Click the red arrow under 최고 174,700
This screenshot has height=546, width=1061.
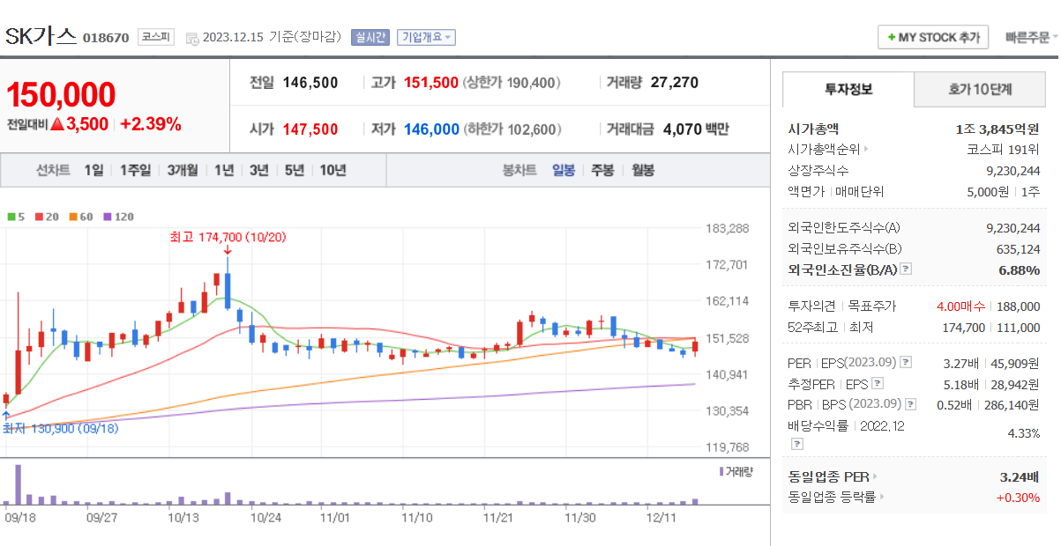(x=228, y=251)
